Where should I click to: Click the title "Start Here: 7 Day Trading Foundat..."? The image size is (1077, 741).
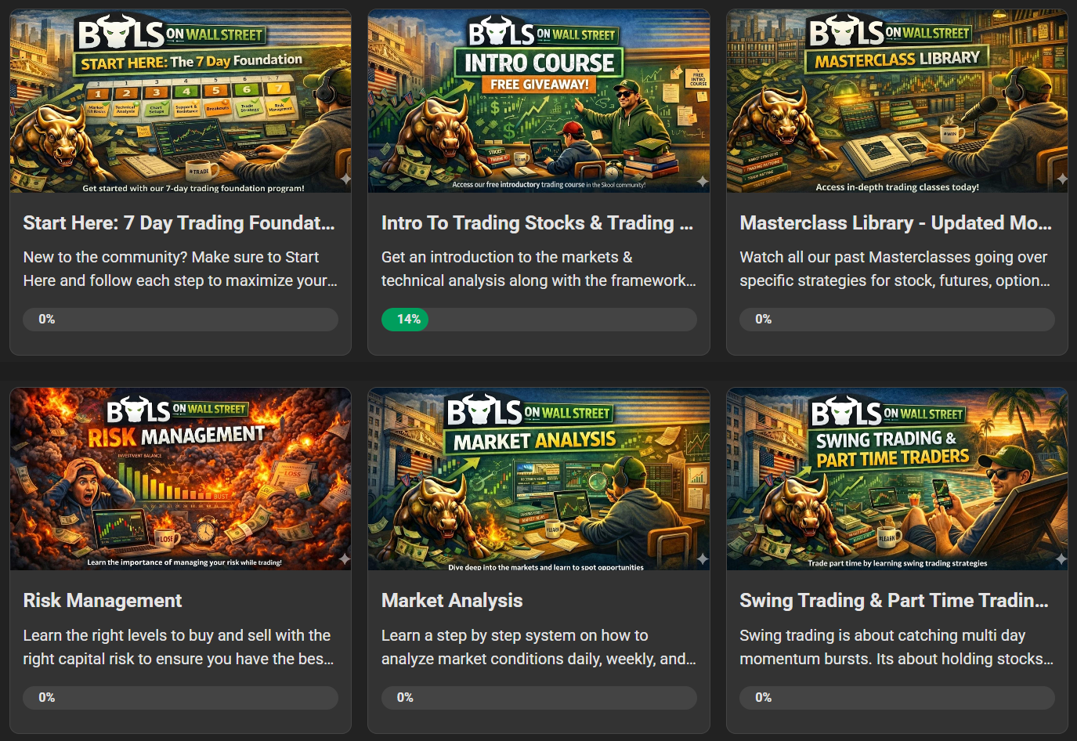point(179,223)
